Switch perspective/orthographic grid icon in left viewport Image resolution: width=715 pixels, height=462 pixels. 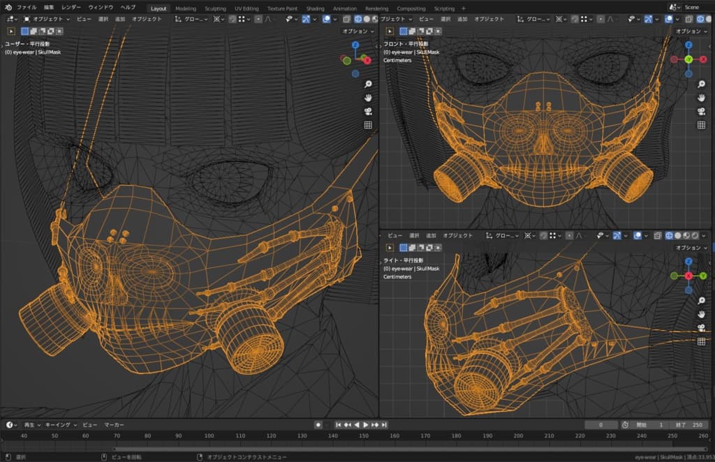(x=368, y=125)
